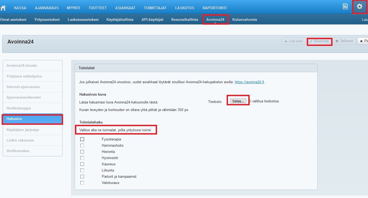Click the home icon in top bar
Screen dimensions: 368x198
click(3, 8)
